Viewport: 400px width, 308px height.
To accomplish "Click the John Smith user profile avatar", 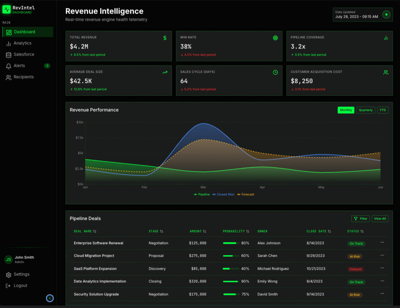I will coord(9,260).
